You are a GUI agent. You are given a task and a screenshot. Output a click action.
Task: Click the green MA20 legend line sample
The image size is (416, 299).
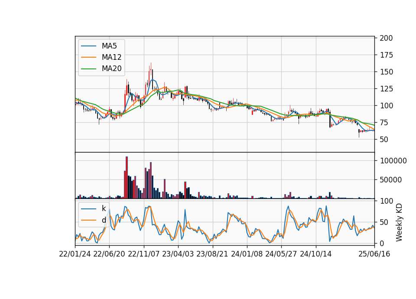pos(88,68)
